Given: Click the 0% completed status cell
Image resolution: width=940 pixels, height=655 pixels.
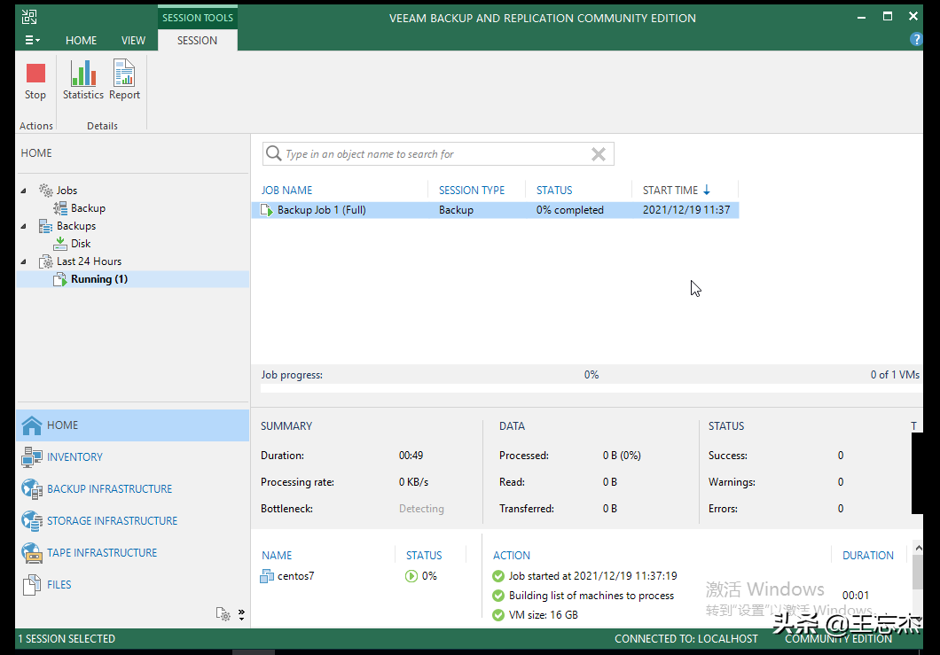Looking at the screenshot, I should 570,210.
